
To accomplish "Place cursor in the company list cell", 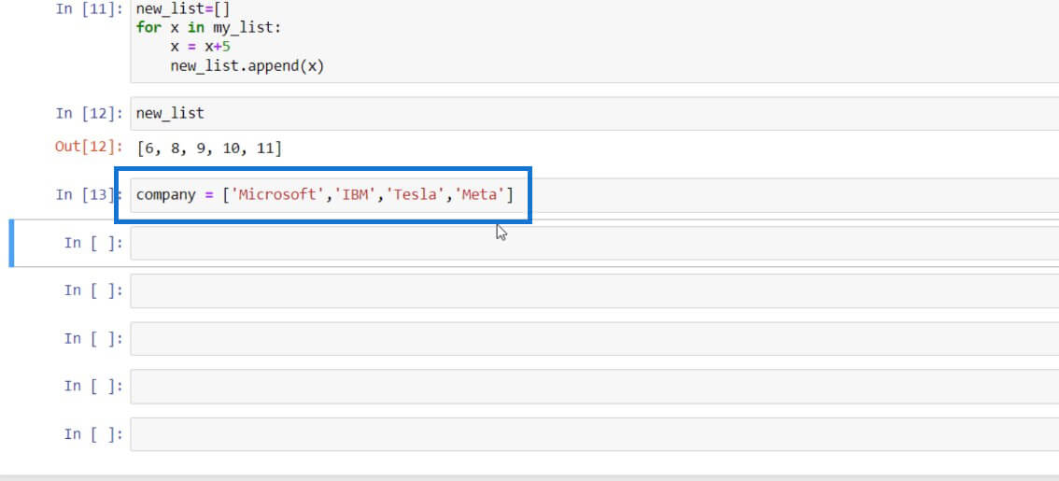I will pyautogui.click(x=594, y=195).
